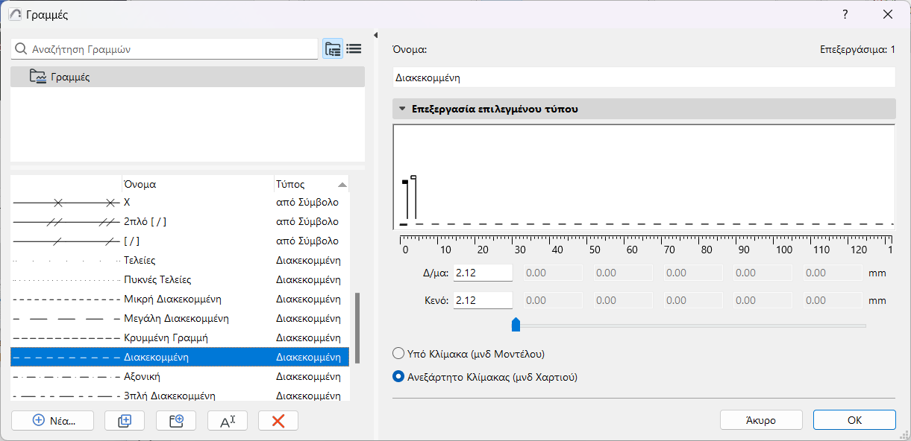The width and height of the screenshot is (911, 441).
Task: Click the rename icon button
Action: tap(228, 421)
